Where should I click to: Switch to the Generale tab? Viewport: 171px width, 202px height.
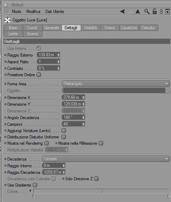[52, 28]
